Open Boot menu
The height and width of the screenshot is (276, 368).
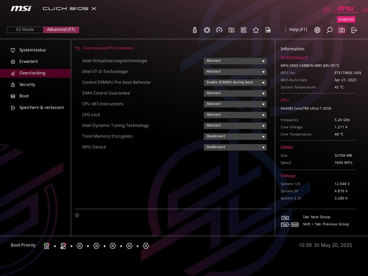pos(35,96)
